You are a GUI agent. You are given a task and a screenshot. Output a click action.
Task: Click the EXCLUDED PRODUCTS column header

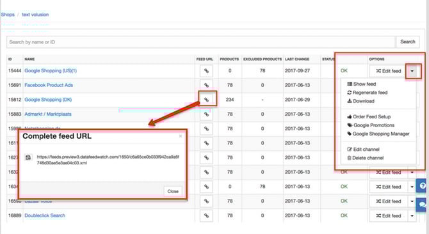tap(263, 59)
